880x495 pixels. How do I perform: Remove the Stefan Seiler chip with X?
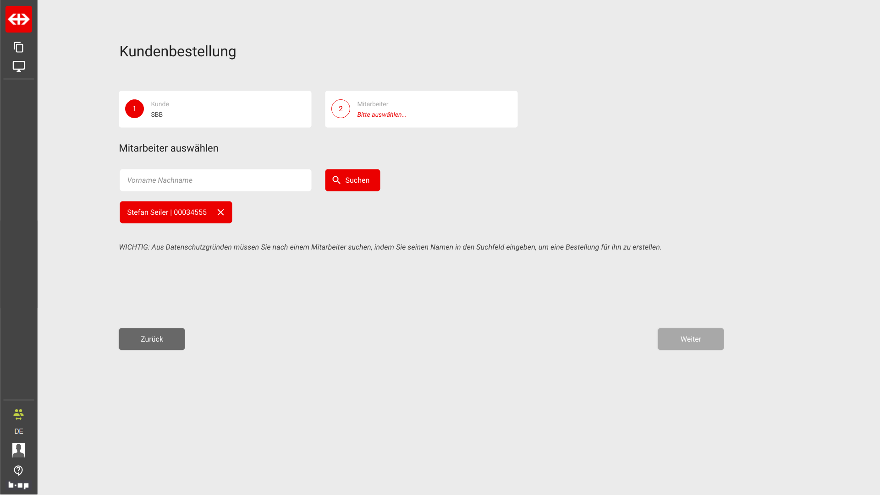221,212
